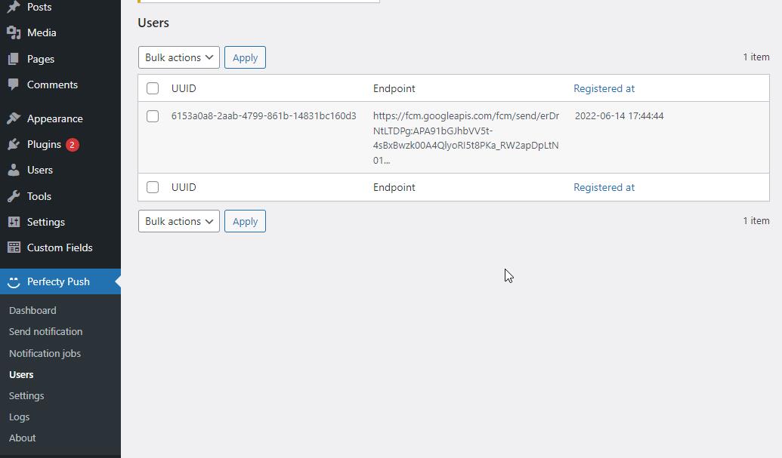782x458 pixels.
Task: Open the top Bulk actions dropdown
Action: coord(178,57)
